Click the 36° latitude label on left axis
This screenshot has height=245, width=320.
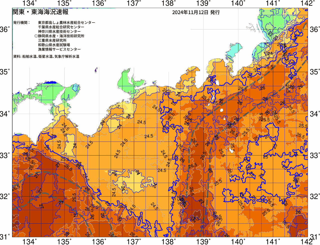pyautogui.click(x=5, y=30)
